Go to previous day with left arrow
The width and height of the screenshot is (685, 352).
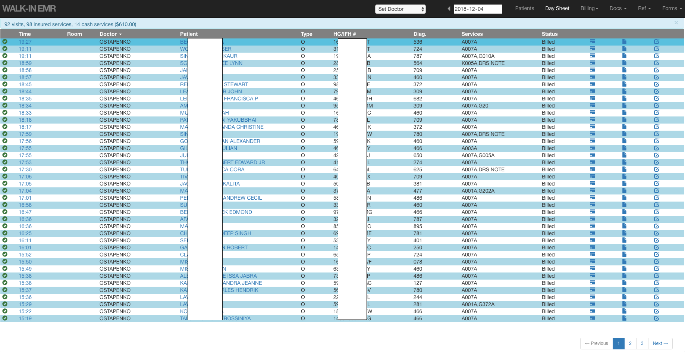tap(449, 9)
